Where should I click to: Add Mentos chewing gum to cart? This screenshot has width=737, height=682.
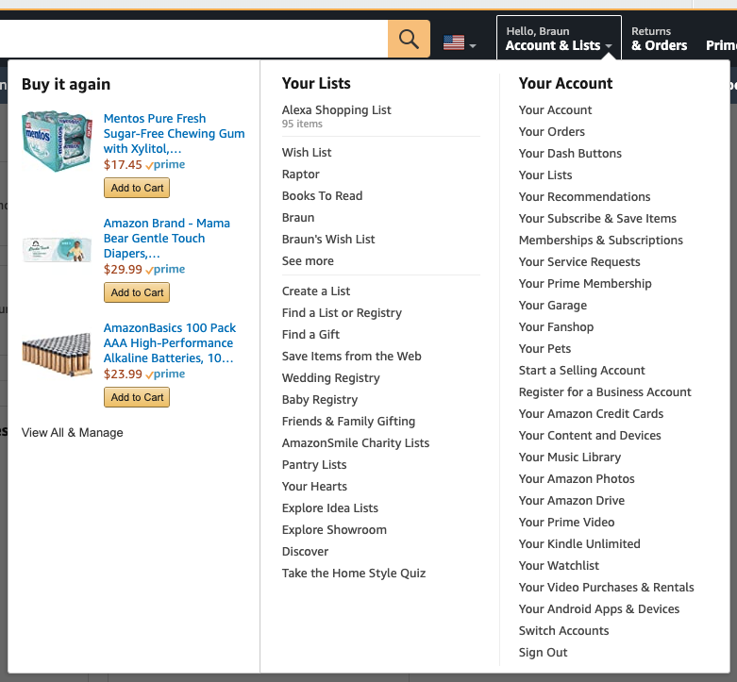138,188
